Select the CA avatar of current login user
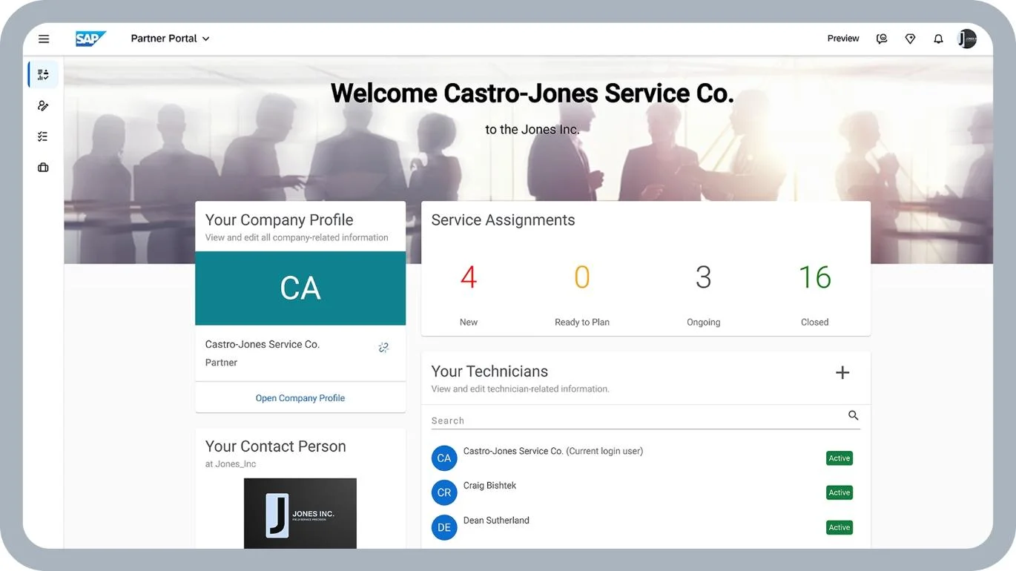1016x571 pixels. pyautogui.click(x=444, y=458)
